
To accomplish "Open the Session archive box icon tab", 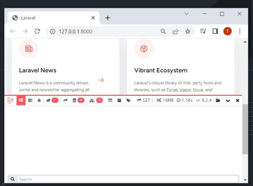I will (119, 100).
